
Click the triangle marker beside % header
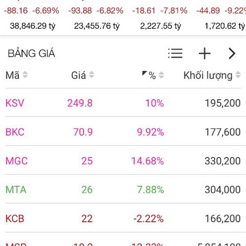(x=144, y=73)
